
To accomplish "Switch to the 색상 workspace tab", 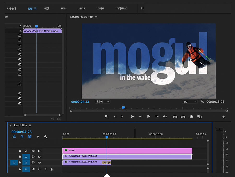I will pyautogui.click(x=46, y=8).
